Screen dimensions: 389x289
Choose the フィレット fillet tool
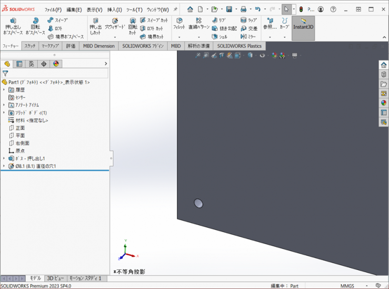(x=179, y=24)
